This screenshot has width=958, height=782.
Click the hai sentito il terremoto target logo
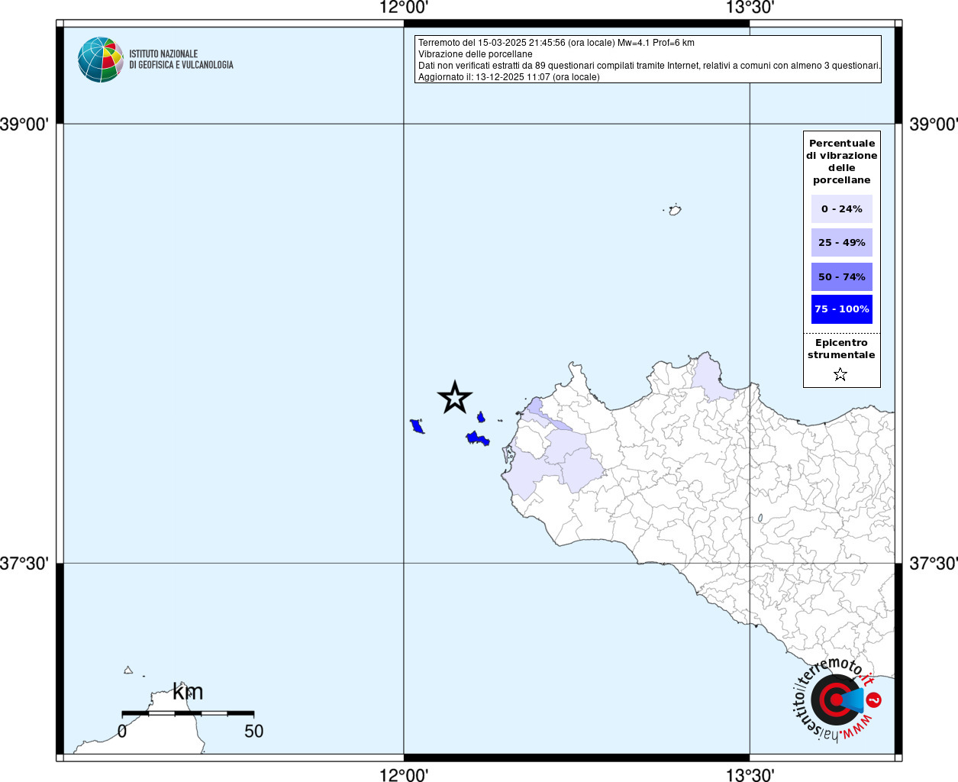point(835,700)
